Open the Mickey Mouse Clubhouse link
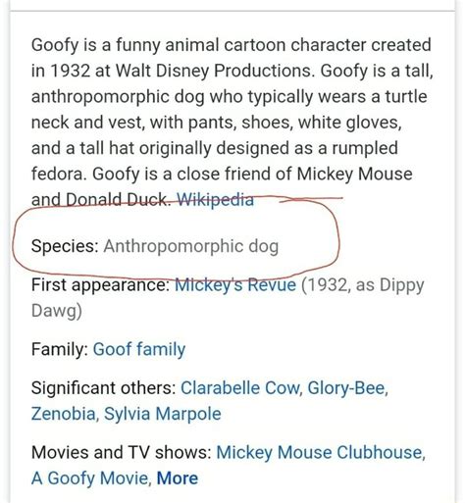This screenshot has width=465, height=503. pyautogui.click(x=321, y=452)
